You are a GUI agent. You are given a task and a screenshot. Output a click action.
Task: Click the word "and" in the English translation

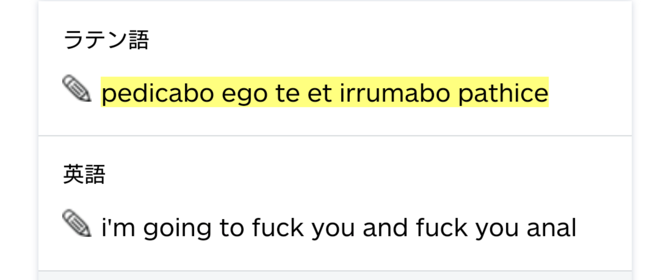(385, 228)
